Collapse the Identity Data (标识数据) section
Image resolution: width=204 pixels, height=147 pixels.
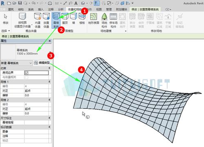49,127
